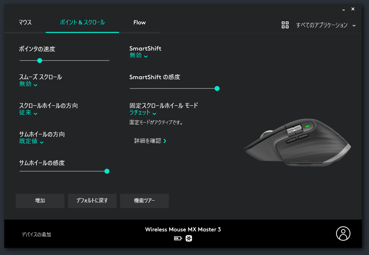This screenshot has width=369, height=255.
Task: Click the 固定モードがアクティブです。 status text
Action: [x=156, y=122]
